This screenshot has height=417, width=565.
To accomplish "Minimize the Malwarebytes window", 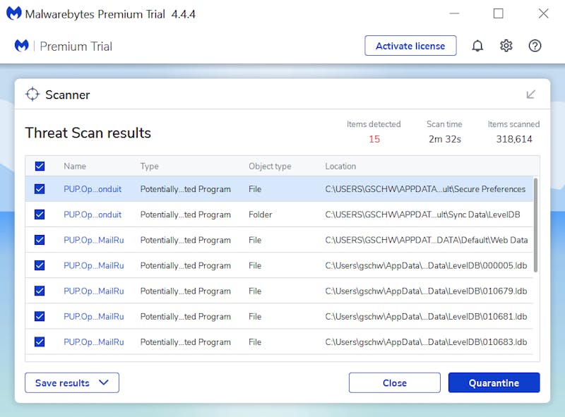I will (454, 13).
